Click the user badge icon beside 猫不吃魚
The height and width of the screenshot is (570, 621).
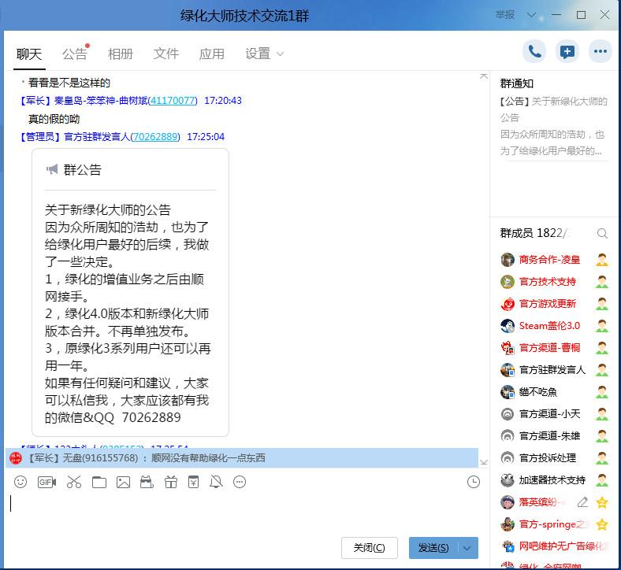point(602,392)
